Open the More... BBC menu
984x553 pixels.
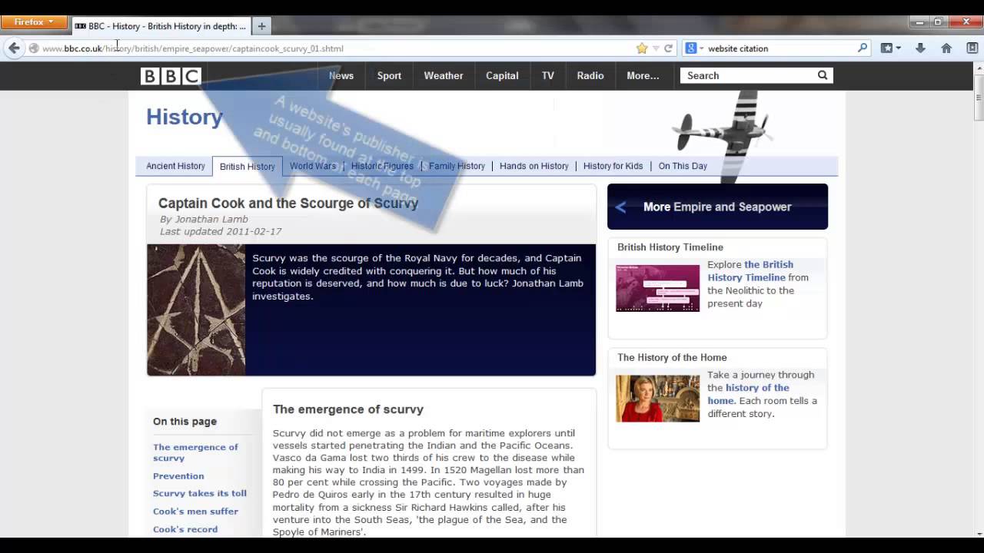(x=643, y=76)
